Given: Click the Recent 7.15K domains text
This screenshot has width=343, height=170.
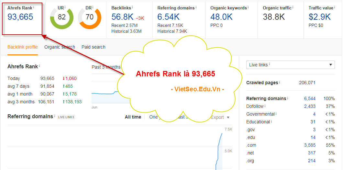Looking at the screenshot, I should click(x=170, y=25).
